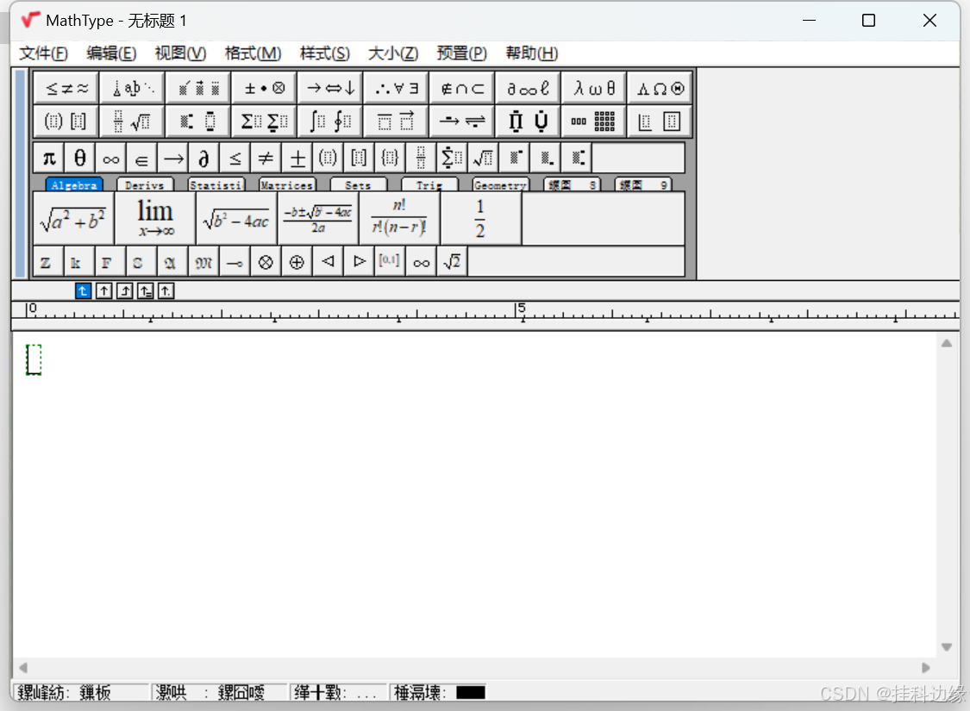Open the boxes templates palette
970x711 pixels.
(660, 122)
